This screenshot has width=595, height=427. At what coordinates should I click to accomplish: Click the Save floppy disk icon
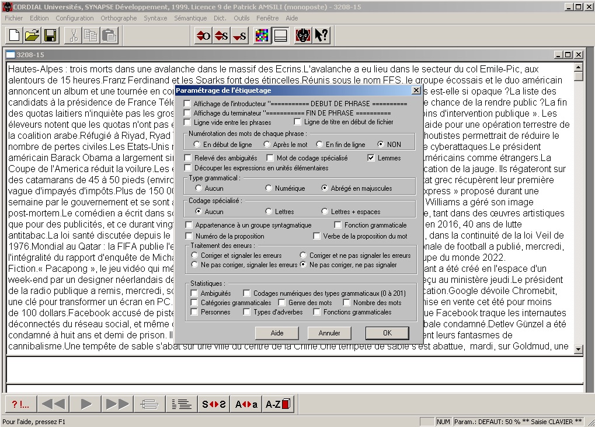[50, 36]
